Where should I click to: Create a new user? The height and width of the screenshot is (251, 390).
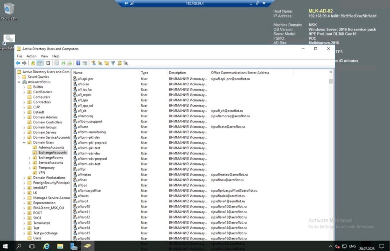tap(94, 63)
